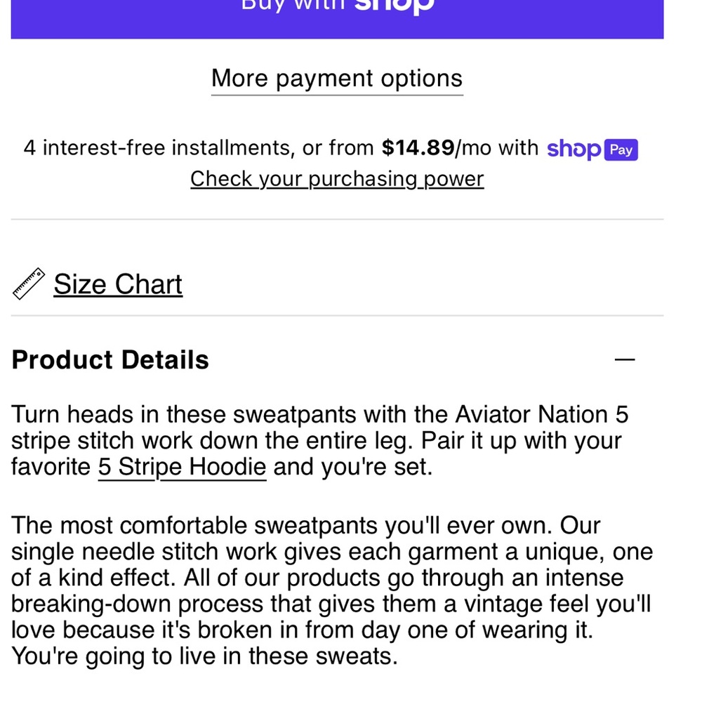Click the Shop Pay logo
This screenshot has height=702, width=702.
click(592, 150)
